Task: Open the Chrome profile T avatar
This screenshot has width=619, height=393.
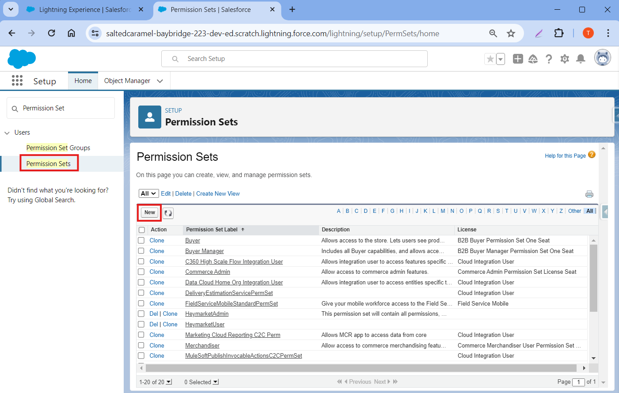Action: (x=588, y=33)
